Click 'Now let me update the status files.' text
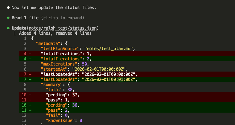Viewport: 235px width, 125px height. point(54,8)
